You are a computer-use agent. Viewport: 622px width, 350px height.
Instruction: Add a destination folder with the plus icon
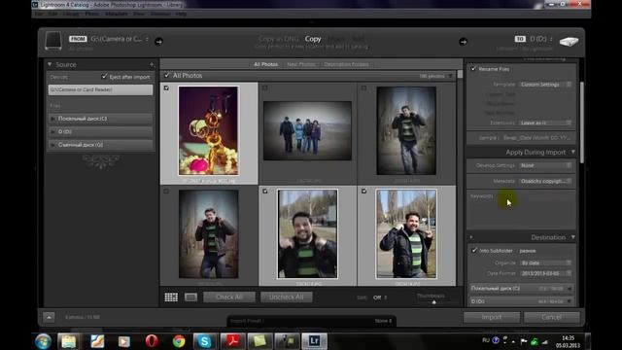pyautogui.click(x=471, y=237)
